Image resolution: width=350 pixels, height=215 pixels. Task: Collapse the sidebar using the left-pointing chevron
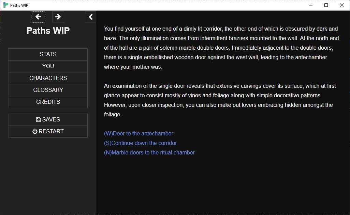pyautogui.click(x=90, y=17)
